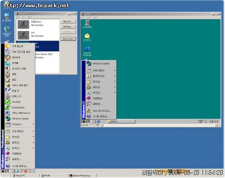This screenshot has height=178, width=225.
Task: Expand Find submenu in Win98 start menu
Action: pos(101,93)
